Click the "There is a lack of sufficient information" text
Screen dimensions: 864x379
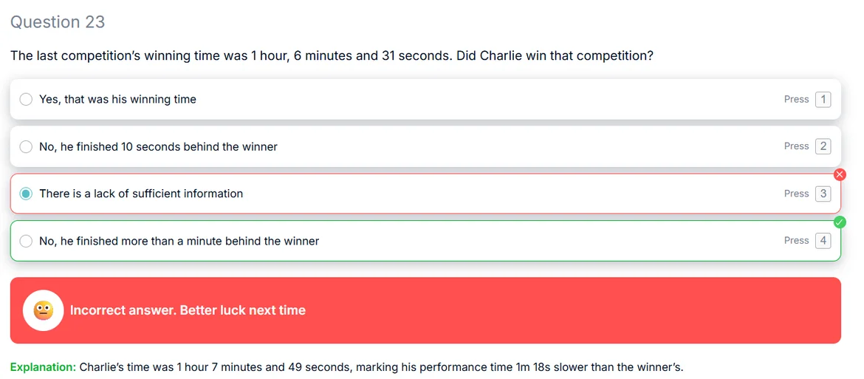point(141,194)
